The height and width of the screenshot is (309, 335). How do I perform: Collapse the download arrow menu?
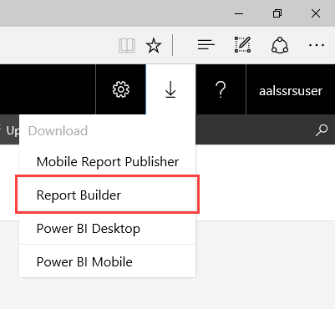point(170,89)
